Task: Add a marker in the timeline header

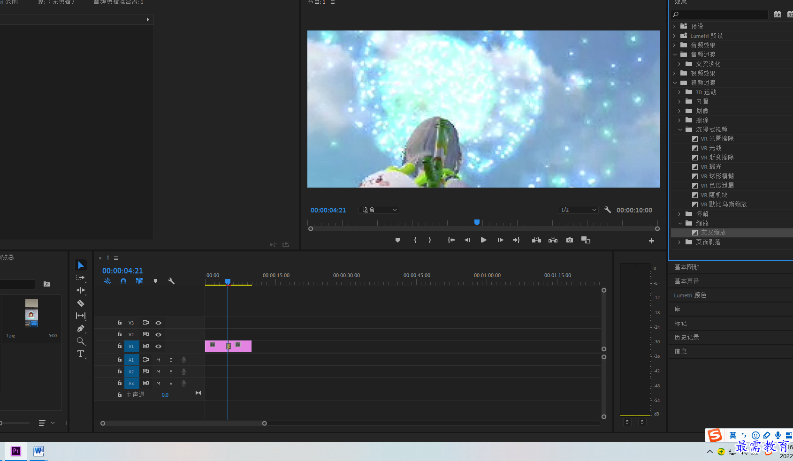Action: pos(155,281)
